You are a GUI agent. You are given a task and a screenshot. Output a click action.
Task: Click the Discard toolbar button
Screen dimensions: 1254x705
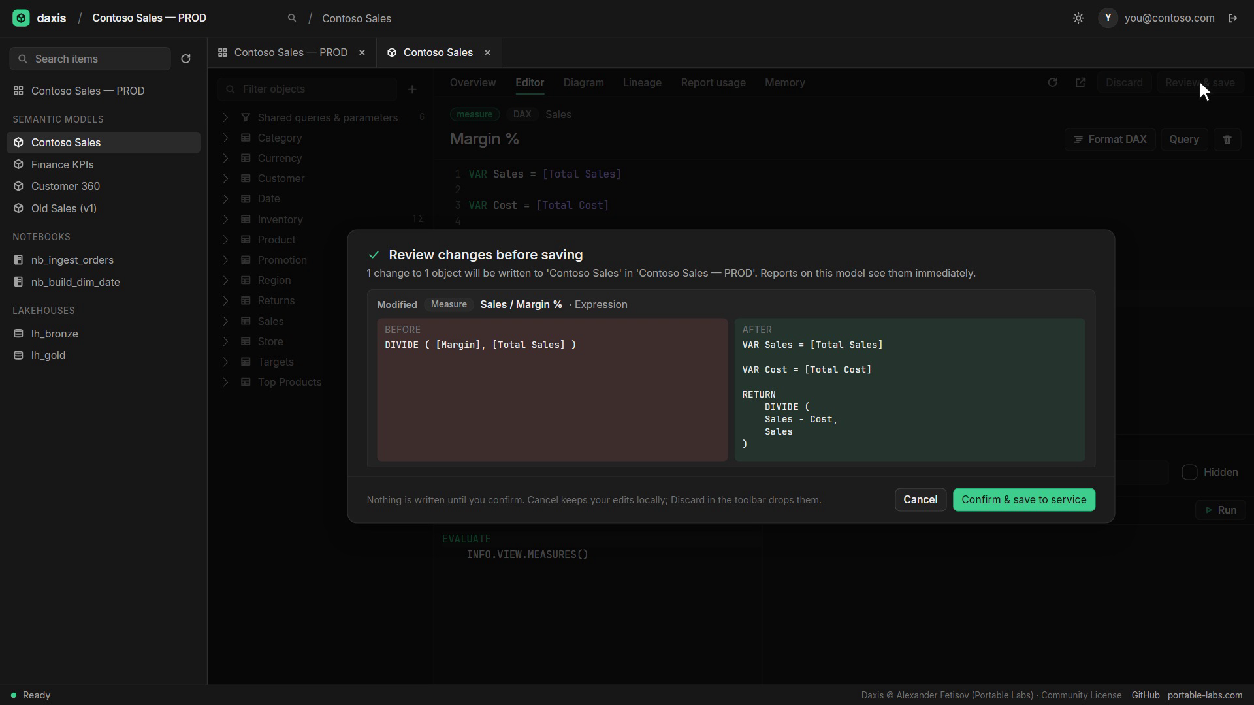(x=1124, y=83)
